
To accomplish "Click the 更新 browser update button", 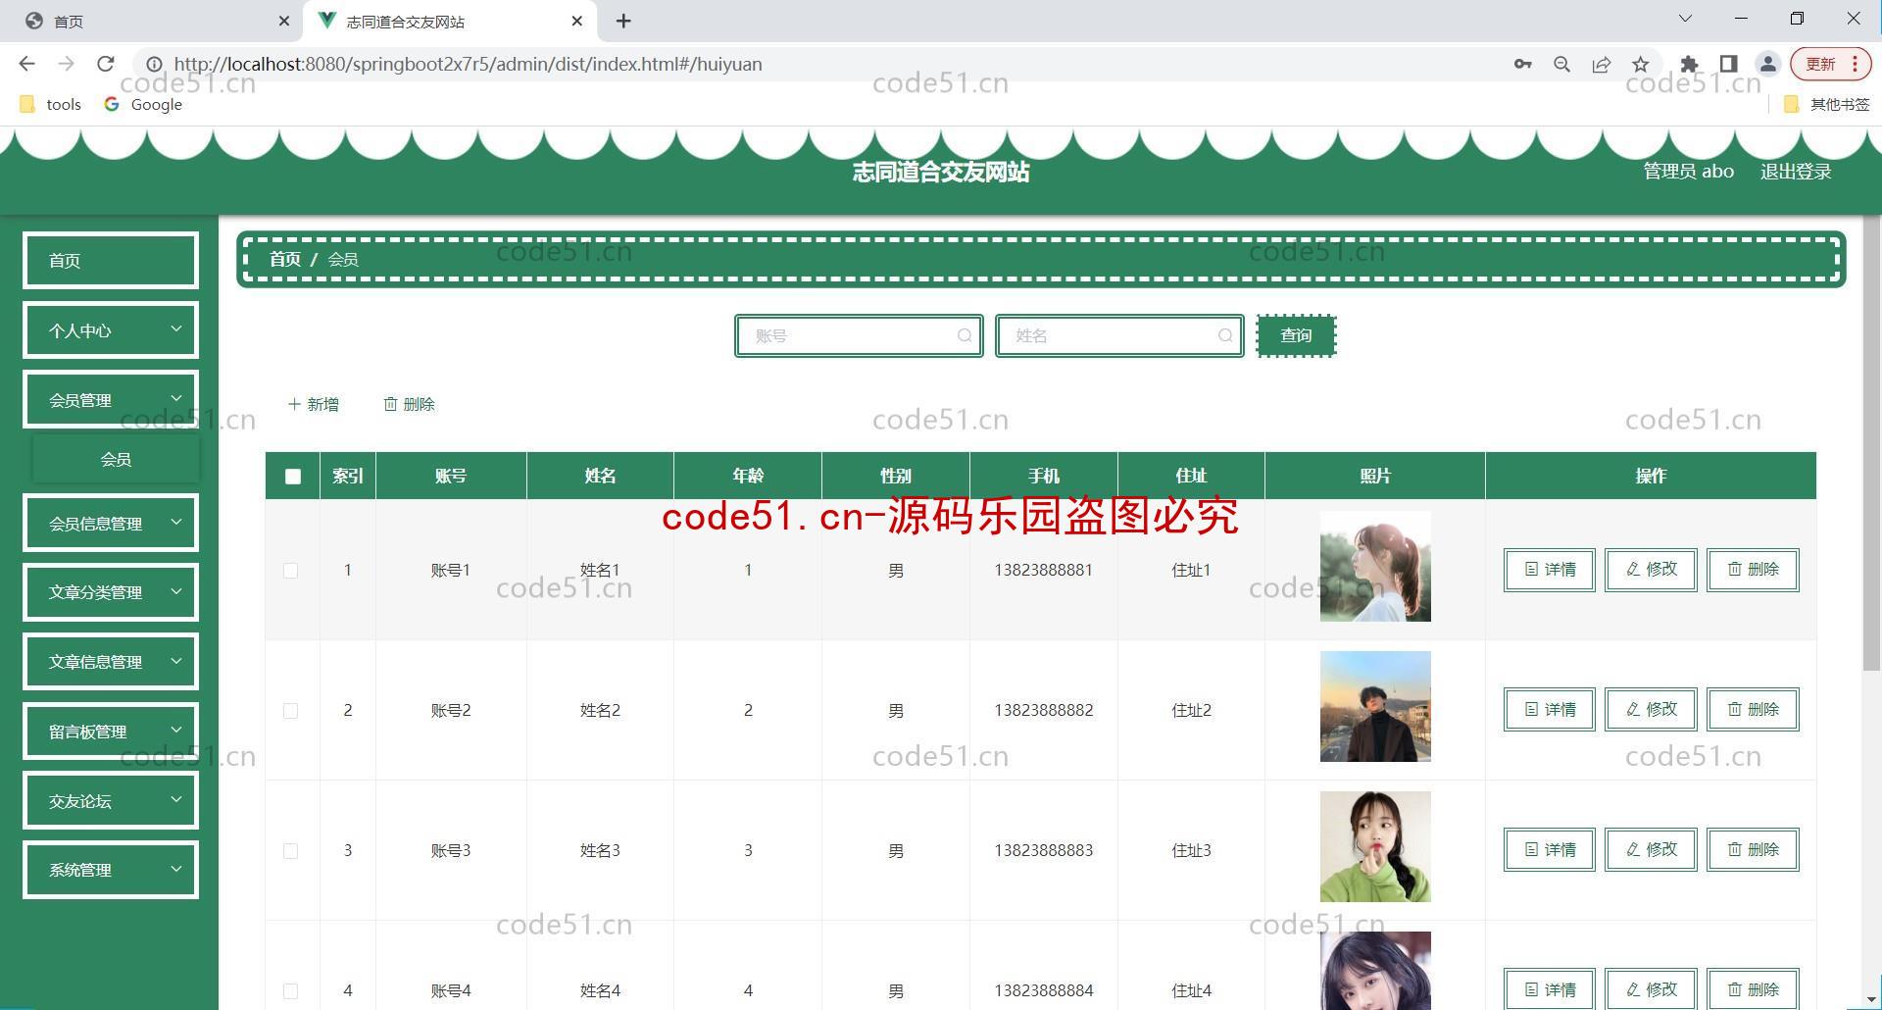I will (1830, 64).
